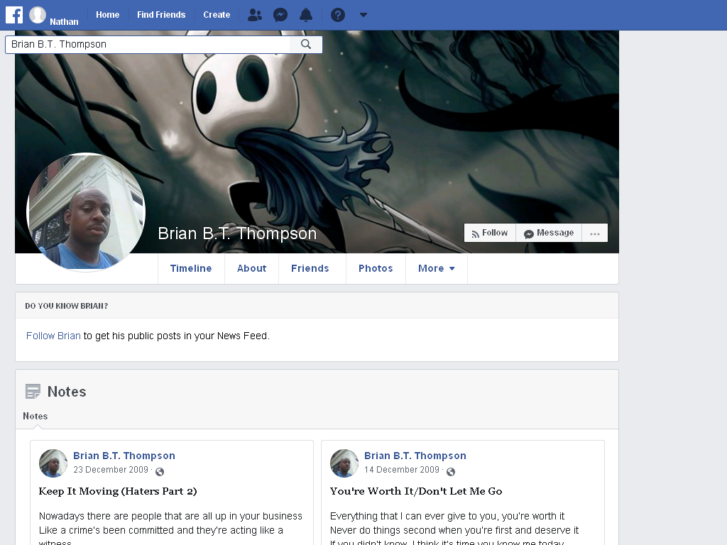
Task: Switch to the Friends tab
Action: (310, 268)
